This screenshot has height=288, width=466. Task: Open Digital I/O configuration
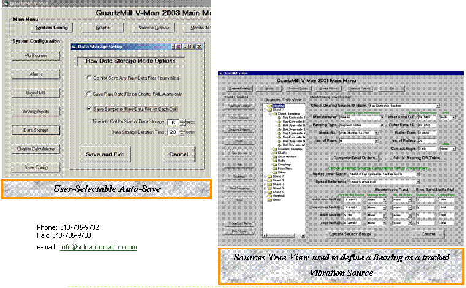pyautogui.click(x=36, y=93)
